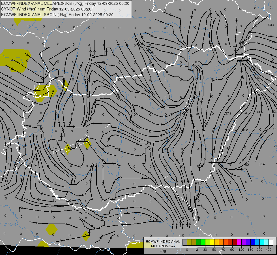Click the 10.2 value on the map
277x255 pixels.
[x=245, y=130]
